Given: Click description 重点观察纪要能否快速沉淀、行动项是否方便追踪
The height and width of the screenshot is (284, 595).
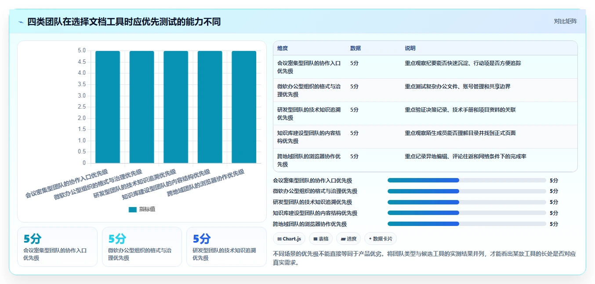Looking at the screenshot, I should coord(463,63).
